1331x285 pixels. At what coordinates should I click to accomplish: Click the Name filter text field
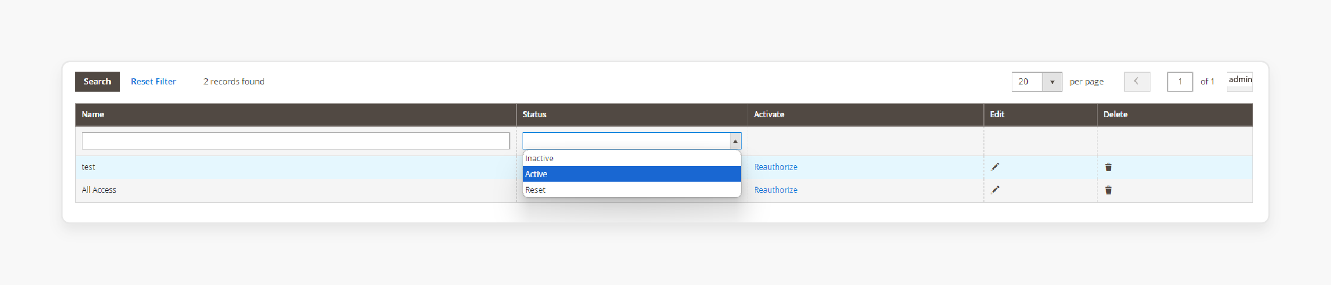coord(296,141)
